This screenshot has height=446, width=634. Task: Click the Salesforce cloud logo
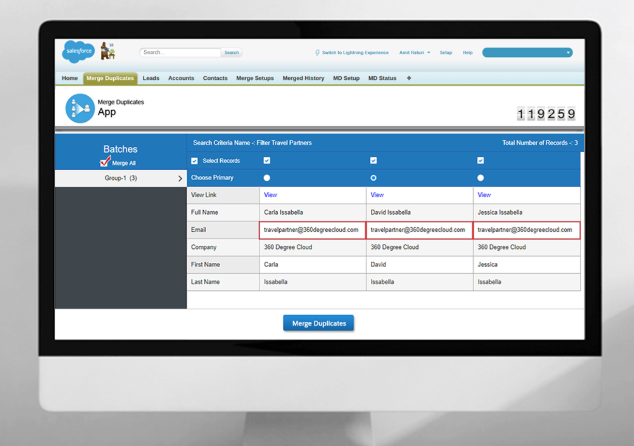click(x=78, y=52)
